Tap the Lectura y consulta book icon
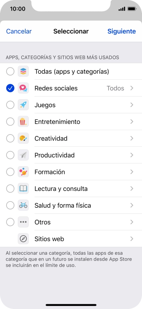Screen dimensions: 142x309 23,188
